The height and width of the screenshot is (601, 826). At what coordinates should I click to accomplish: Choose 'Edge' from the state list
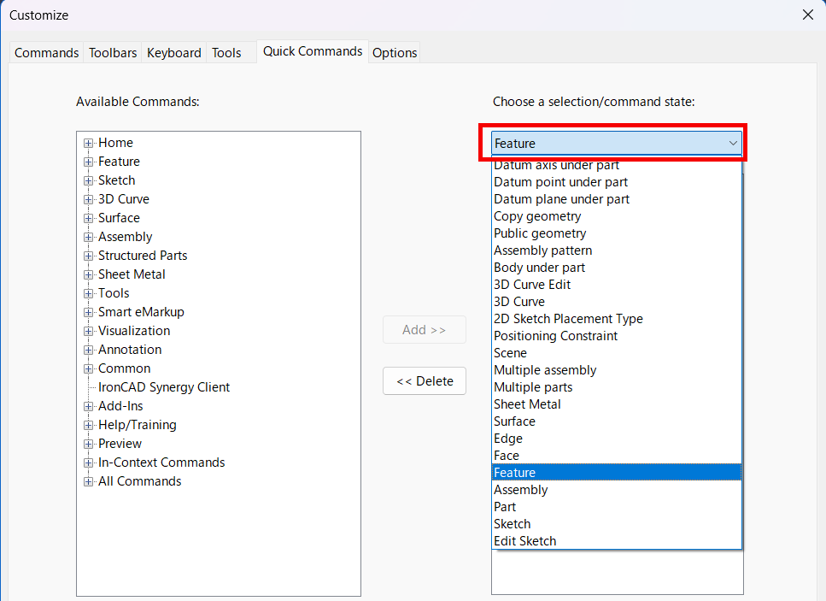click(617, 439)
